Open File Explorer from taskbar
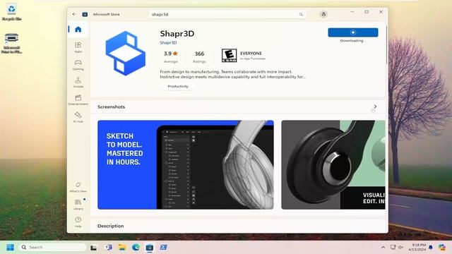The height and width of the screenshot is (254, 452). [x=122, y=248]
